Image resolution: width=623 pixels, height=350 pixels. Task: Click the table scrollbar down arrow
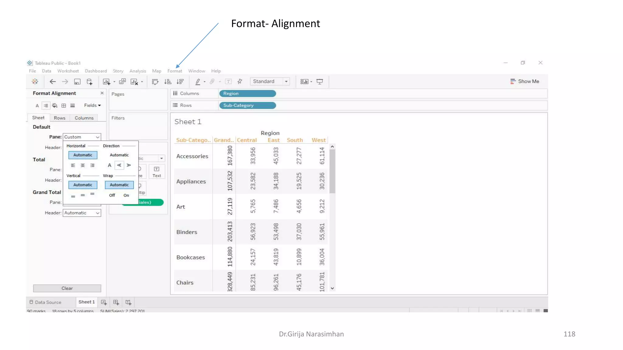pos(332,288)
